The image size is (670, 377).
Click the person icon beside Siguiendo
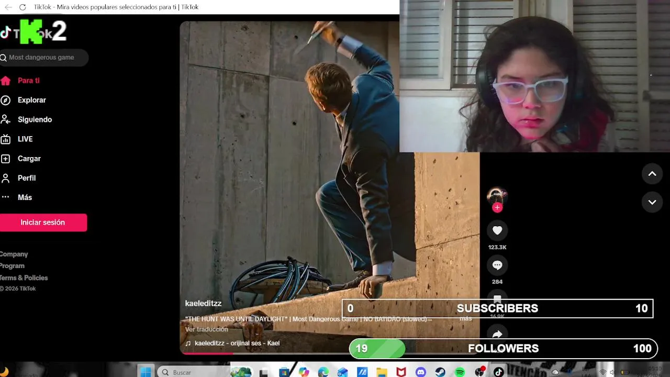click(6, 119)
